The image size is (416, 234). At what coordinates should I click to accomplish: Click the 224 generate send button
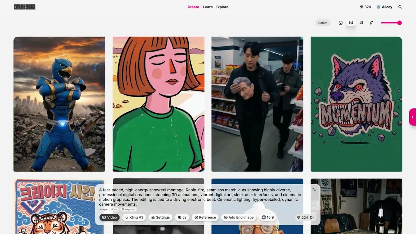(x=305, y=217)
